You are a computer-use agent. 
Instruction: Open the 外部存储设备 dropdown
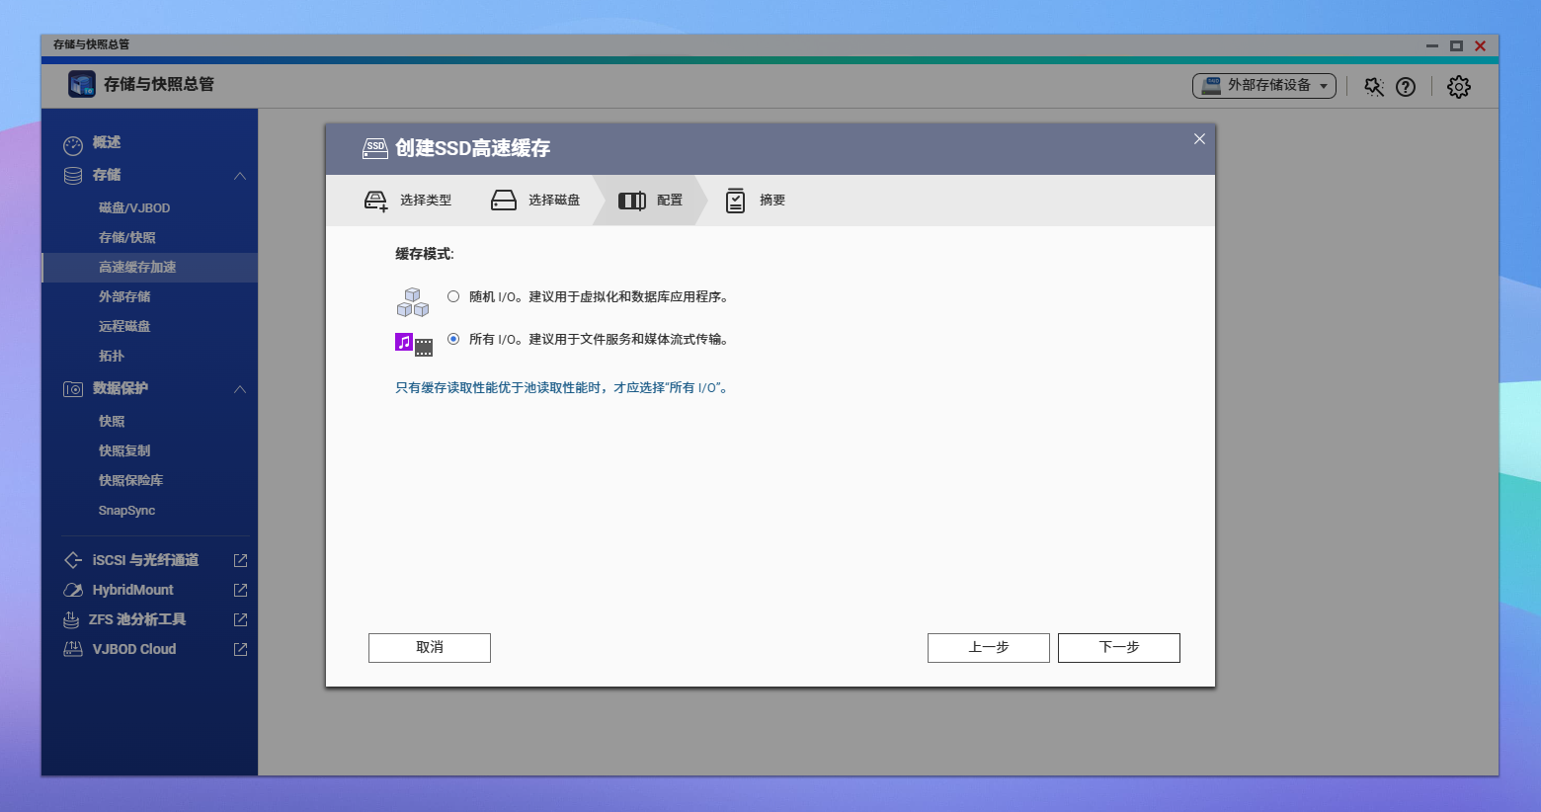pyautogui.click(x=1263, y=86)
